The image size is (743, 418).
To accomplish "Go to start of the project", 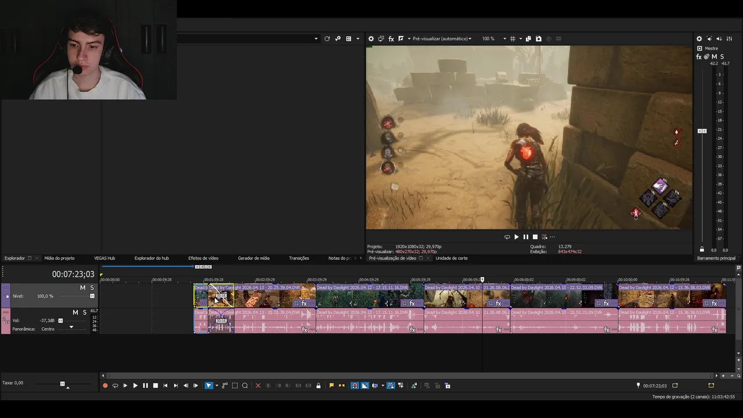I will click(x=165, y=385).
